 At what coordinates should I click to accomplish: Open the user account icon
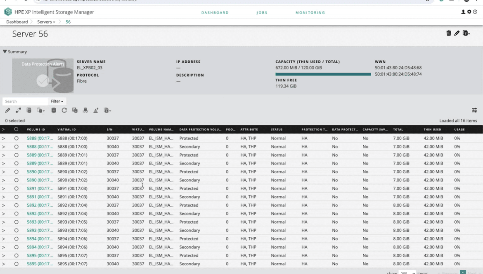[463, 12]
